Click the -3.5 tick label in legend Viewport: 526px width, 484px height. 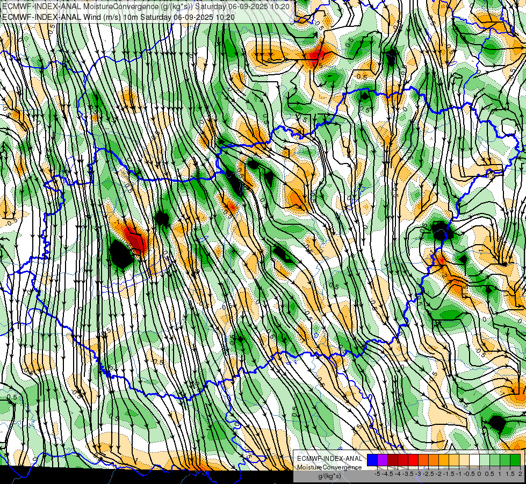[x=408, y=474]
